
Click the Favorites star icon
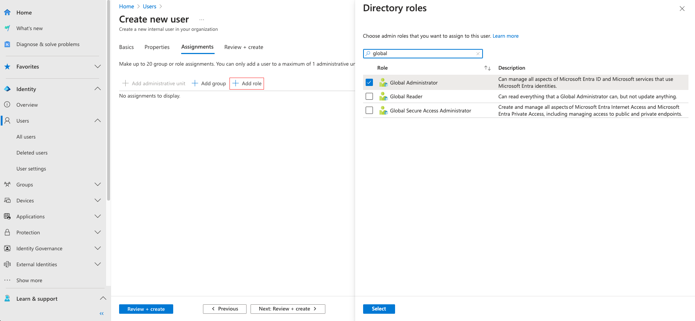click(x=7, y=67)
